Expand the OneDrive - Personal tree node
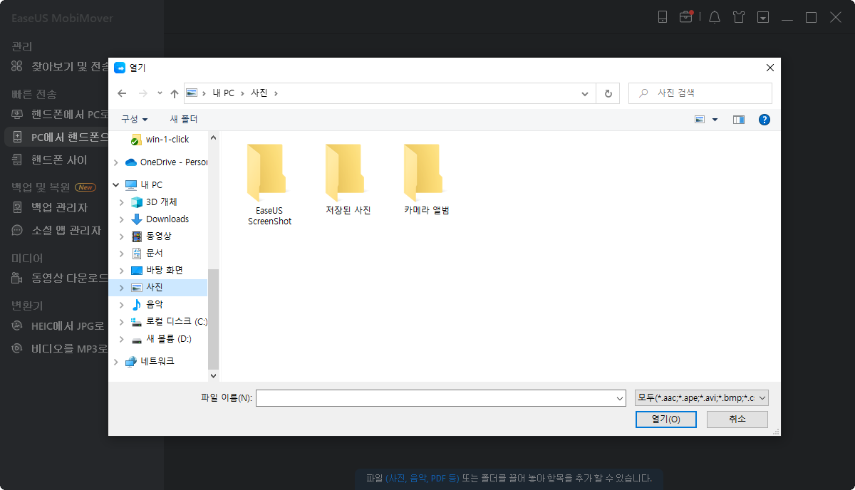Image resolution: width=855 pixels, height=490 pixels. coord(116,162)
